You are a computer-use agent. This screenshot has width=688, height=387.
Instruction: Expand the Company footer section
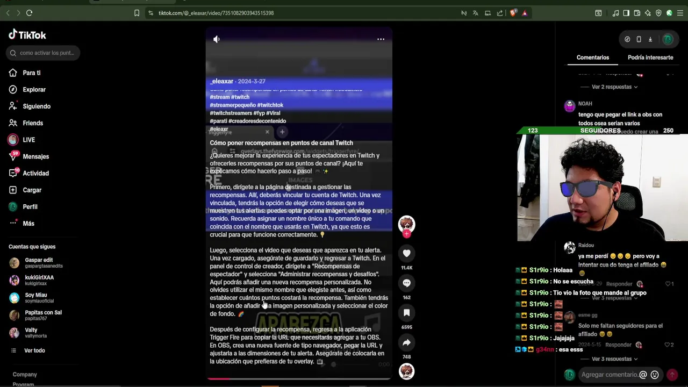tap(25, 375)
